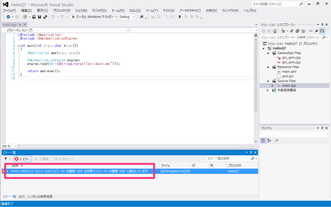Collapse the Resource Files folder
The width and height of the screenshot is (331, 207).
[x=268, y=67]
